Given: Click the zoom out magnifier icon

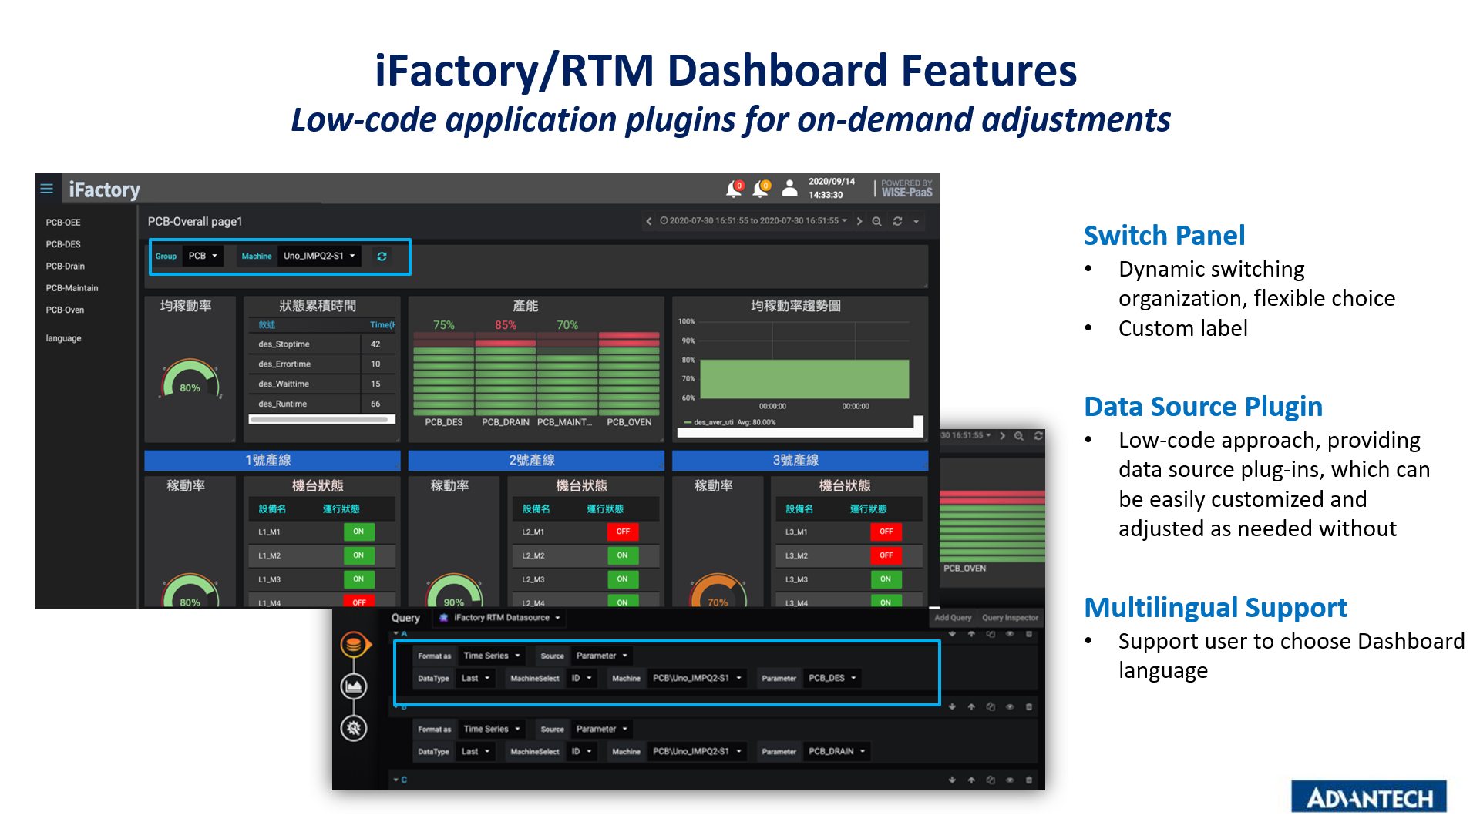Looking at the screenshot, I should tap(877, 221).
